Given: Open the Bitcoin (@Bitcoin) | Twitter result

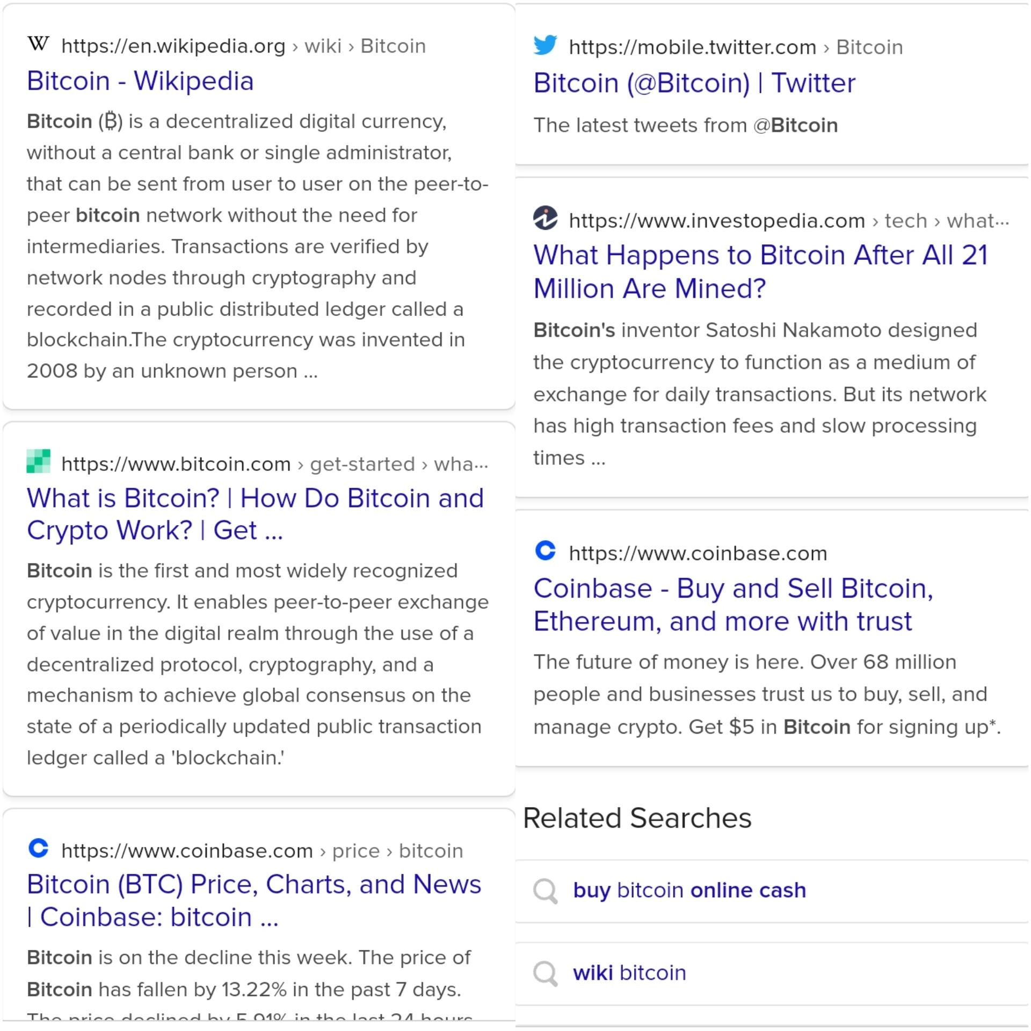Looking at the screenshot, I should (694, 83).
